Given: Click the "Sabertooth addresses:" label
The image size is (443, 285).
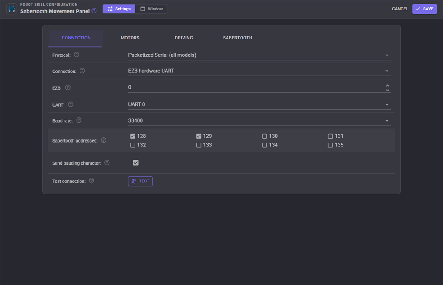Looking at the screenshot, I should click(x=75, y=140).
